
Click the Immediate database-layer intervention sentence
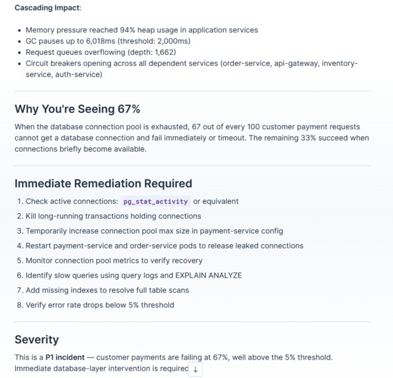pyautogui.click(x=101, y=369)
